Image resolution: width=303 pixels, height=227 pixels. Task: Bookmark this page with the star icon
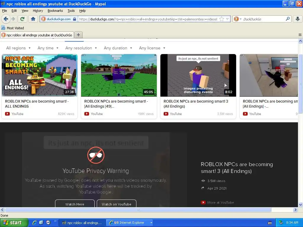pyautogui.click(x=222, y=19)
